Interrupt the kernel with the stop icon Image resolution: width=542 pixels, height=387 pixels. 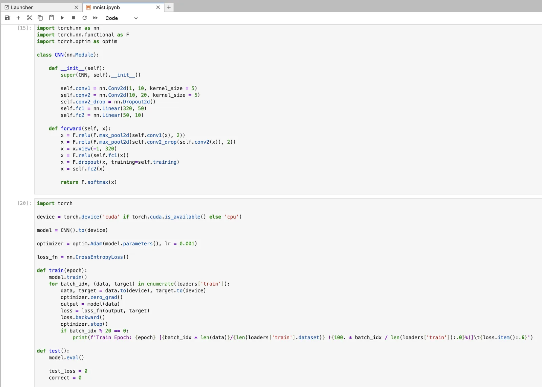tap(74, 18)
